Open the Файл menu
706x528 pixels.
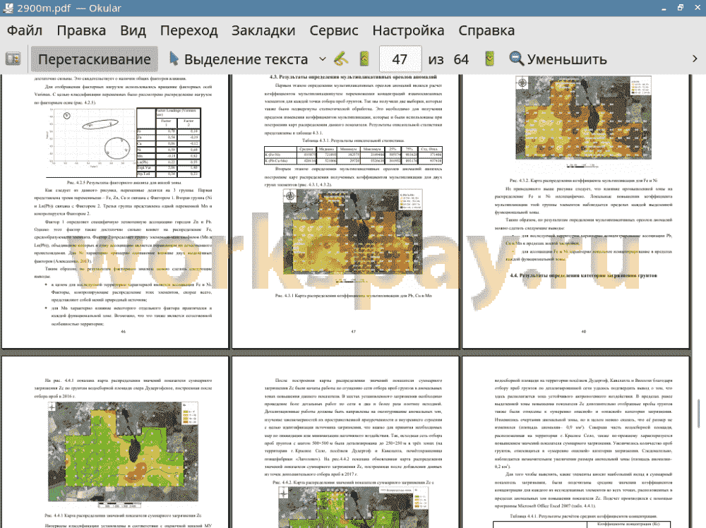coord(25,30)
